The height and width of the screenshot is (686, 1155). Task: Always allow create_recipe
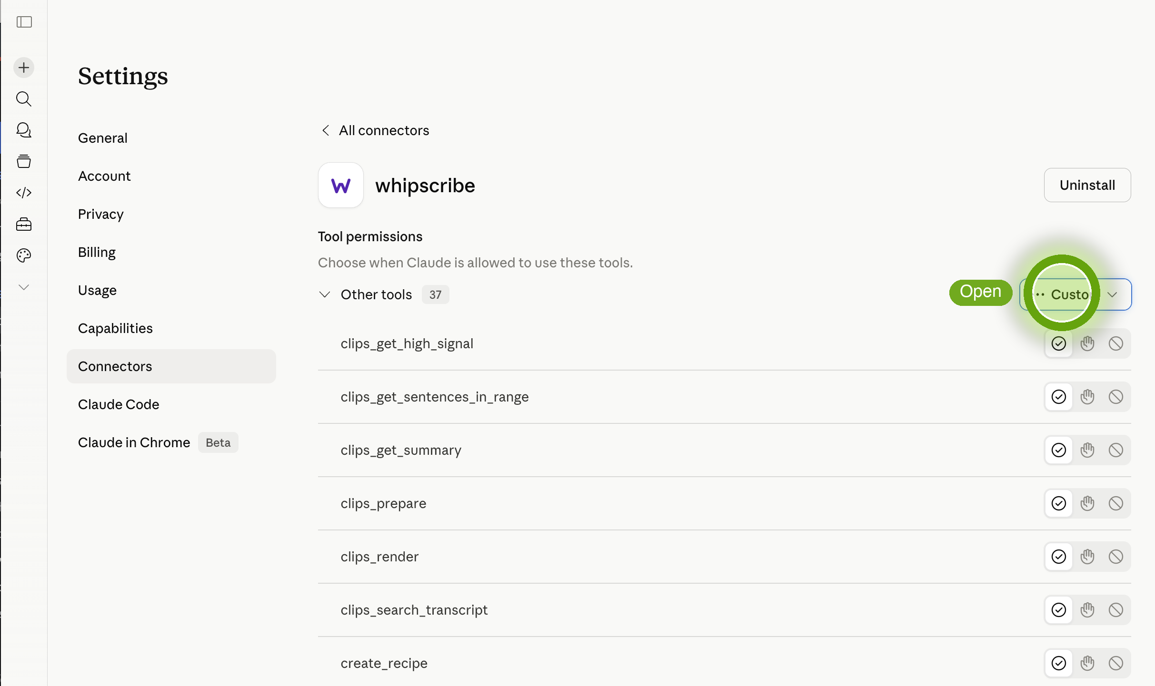[1059, 663]
